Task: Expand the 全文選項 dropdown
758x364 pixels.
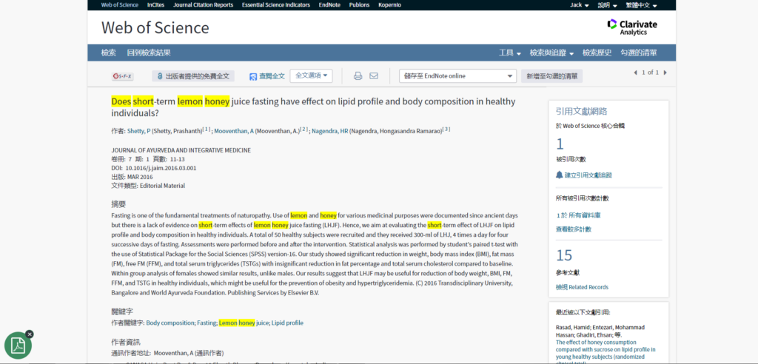Action: [x=312, y=75]
